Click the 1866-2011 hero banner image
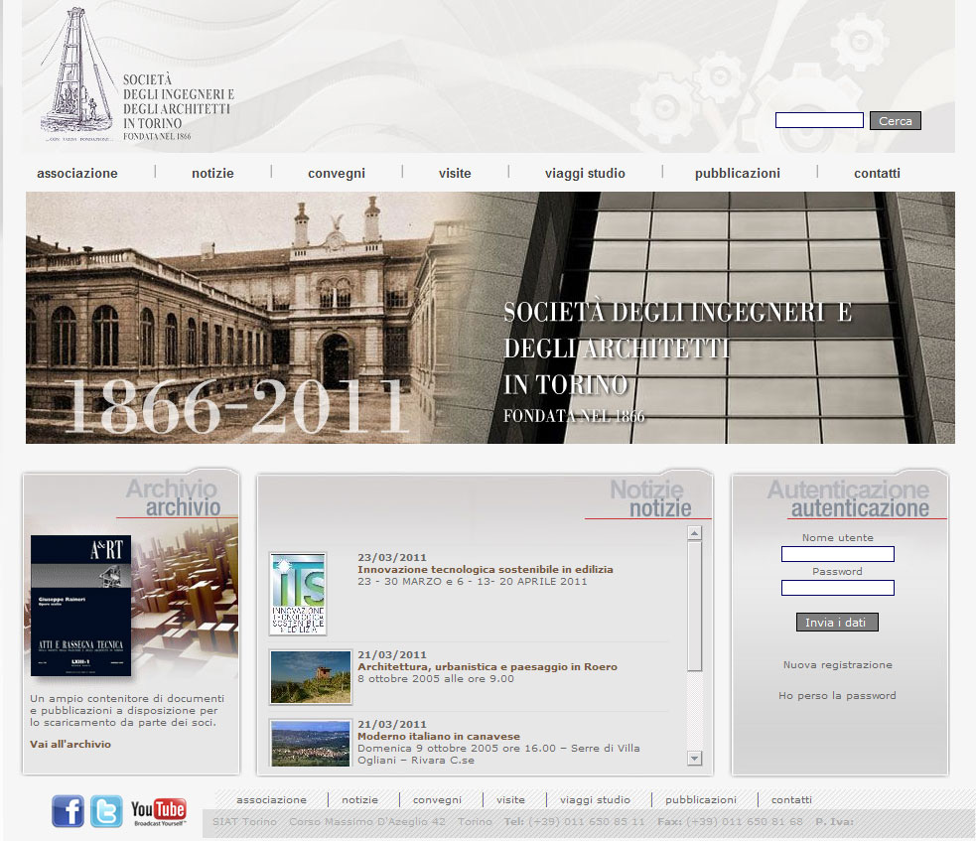The height and width of the screenshot is (841, 976). click(x=489, y=318)
